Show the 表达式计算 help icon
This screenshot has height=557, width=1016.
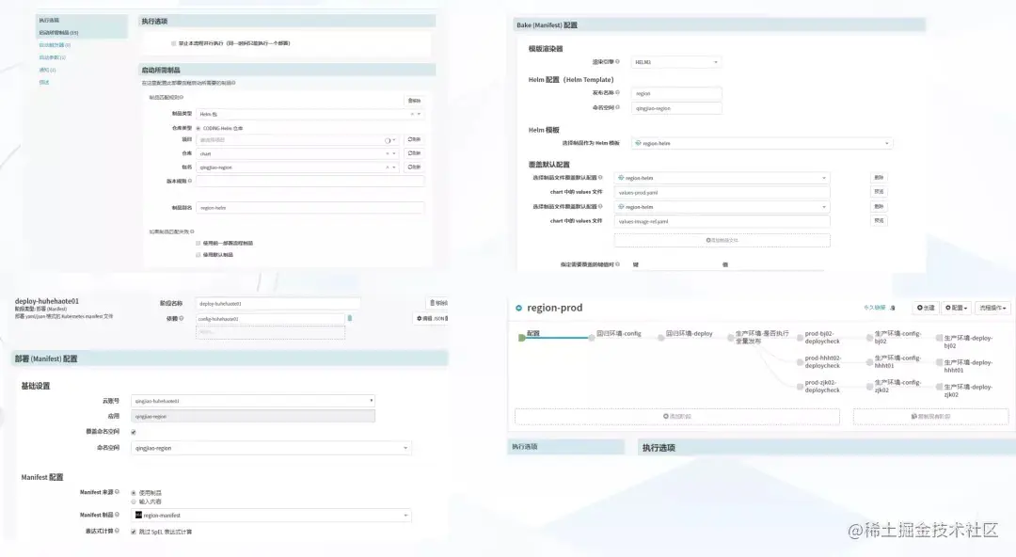point(118,531)
